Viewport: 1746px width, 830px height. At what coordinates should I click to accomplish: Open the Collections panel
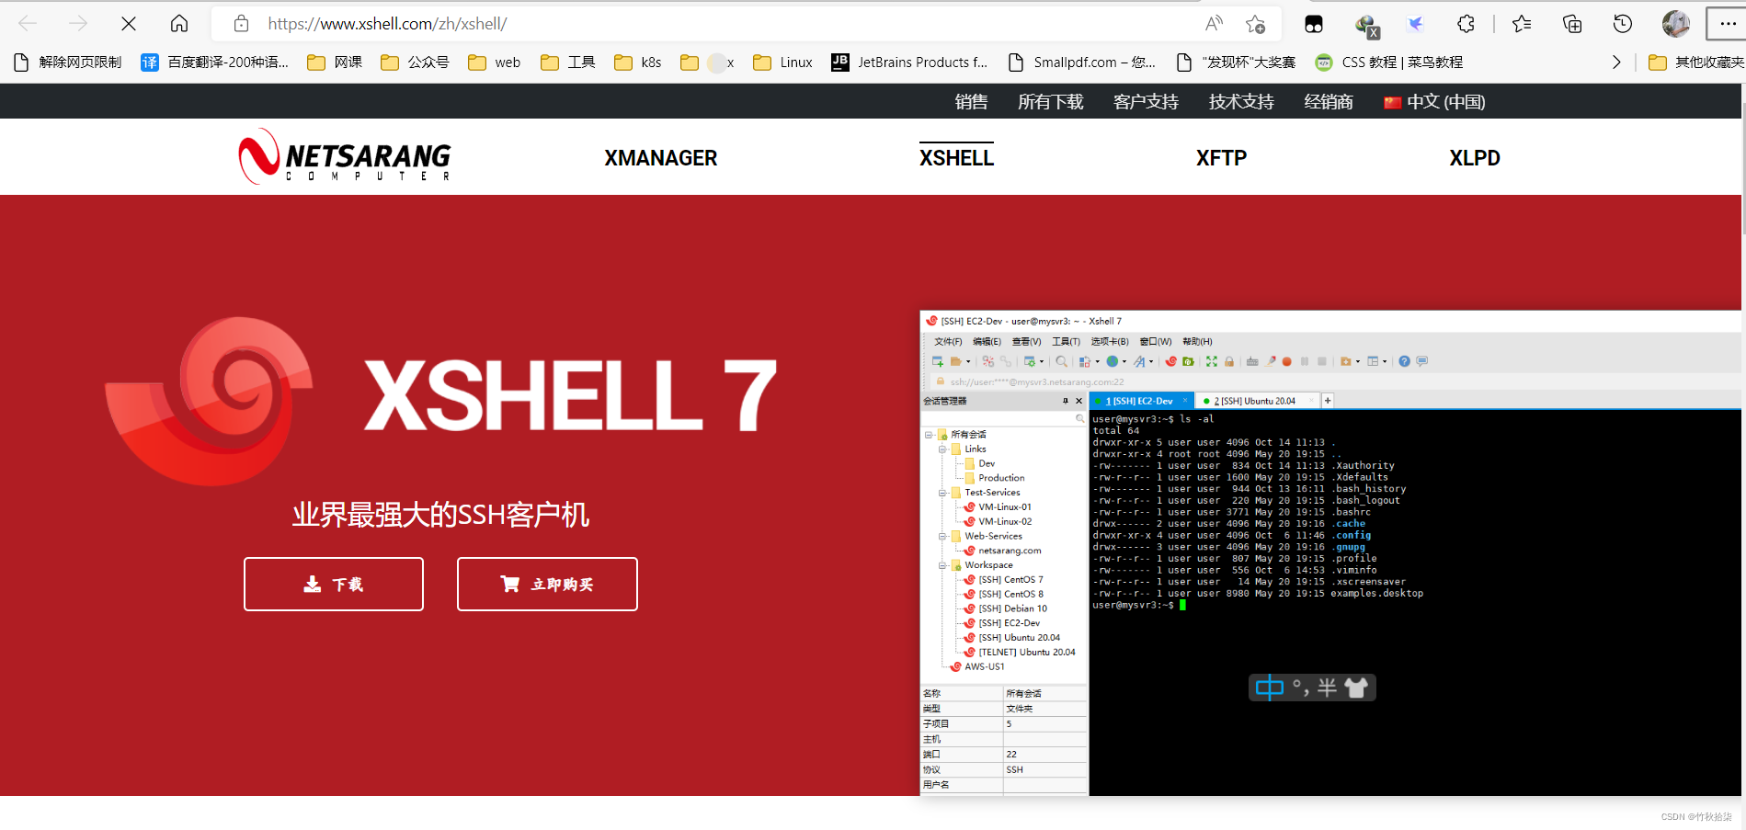click(1572, 24)
